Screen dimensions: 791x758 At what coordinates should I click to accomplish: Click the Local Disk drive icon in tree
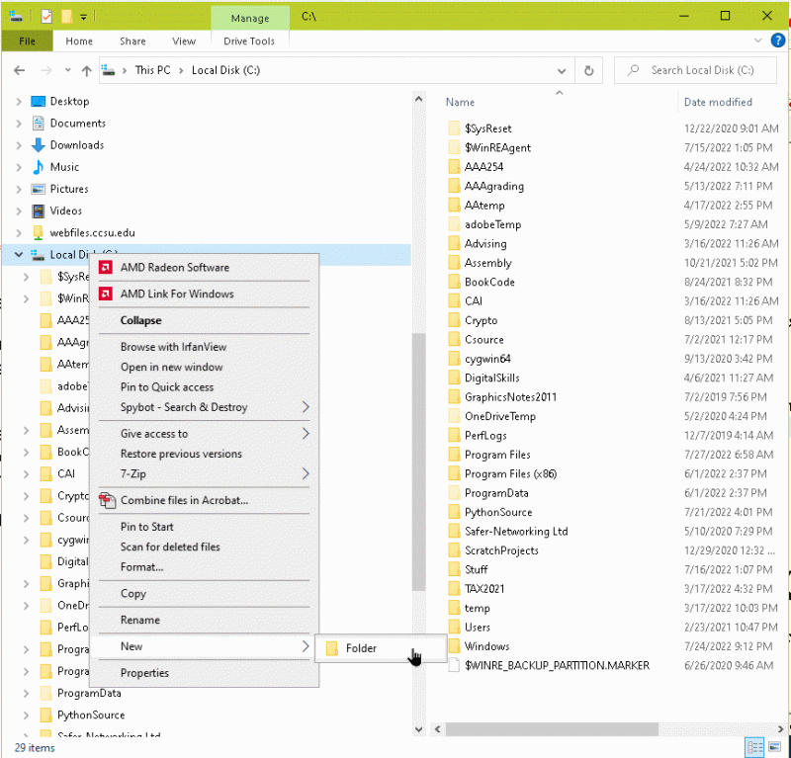tap(38, 255)
